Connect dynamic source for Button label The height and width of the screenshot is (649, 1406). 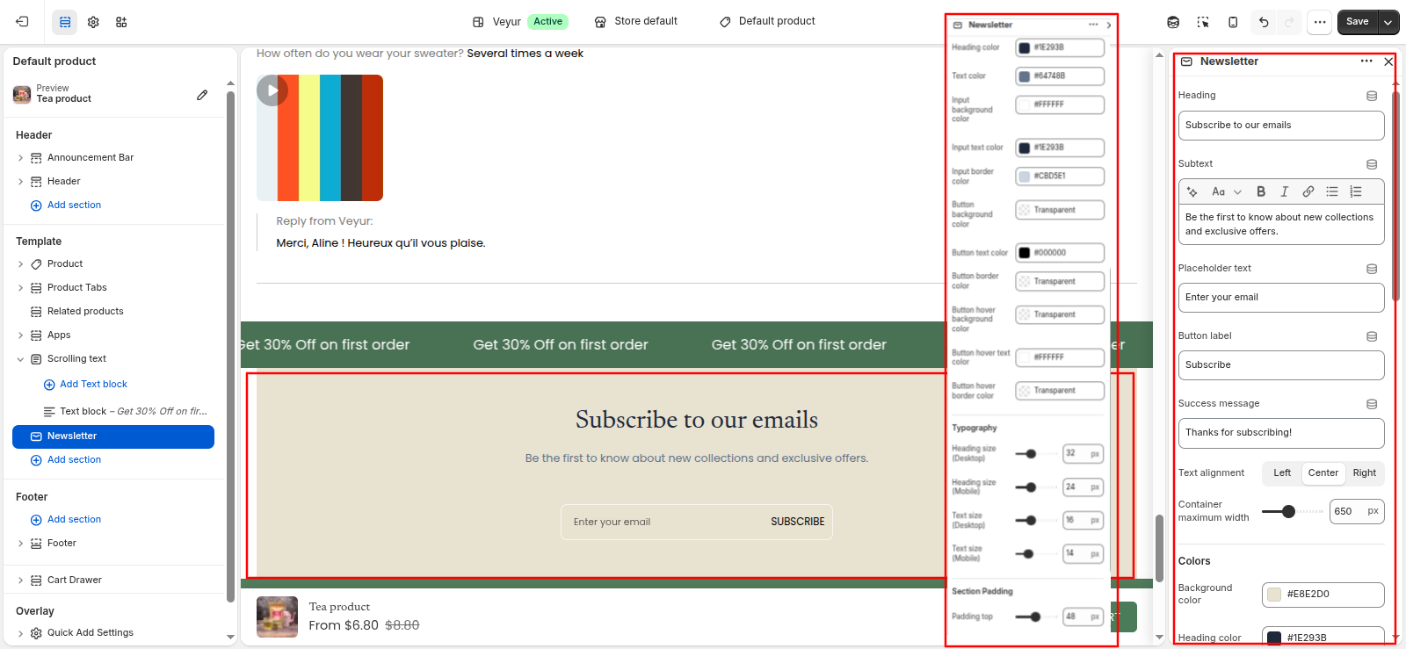coord(1372,336)
